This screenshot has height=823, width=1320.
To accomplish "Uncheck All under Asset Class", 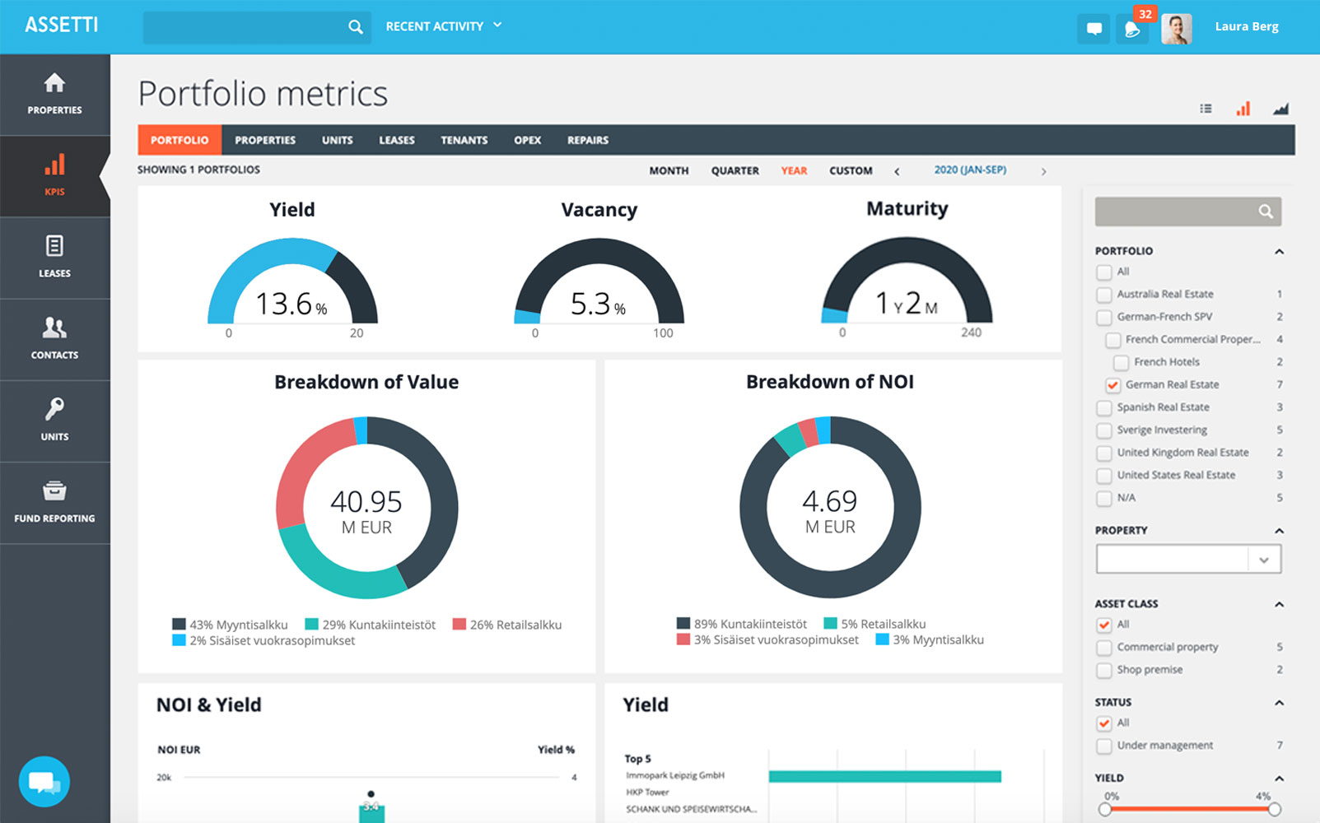I will pos(1104,625).
